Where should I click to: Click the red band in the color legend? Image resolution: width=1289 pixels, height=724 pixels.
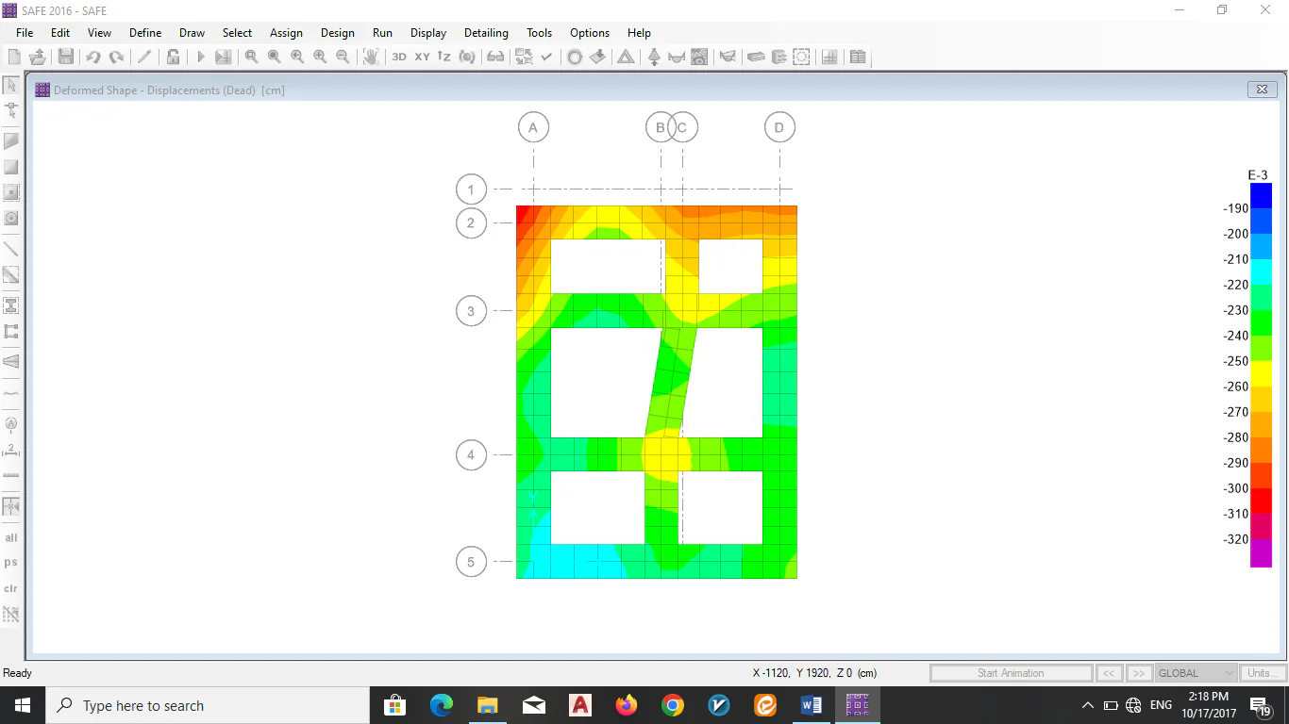point(1261,501)
